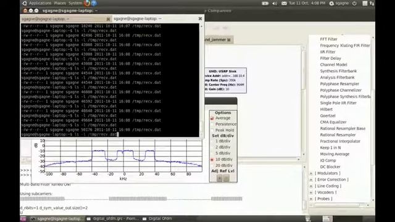Expand the Line Coding category
The image size is (395, 222).
(x=311, y=186)
